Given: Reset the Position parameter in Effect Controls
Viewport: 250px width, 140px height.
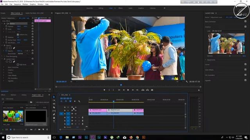Looking at the screenshot, I should (32, 26).
